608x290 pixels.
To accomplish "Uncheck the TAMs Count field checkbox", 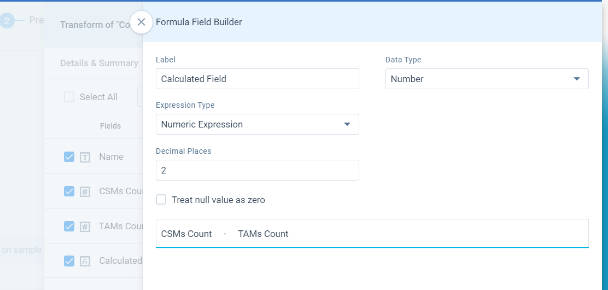I will tap(69, 227).
